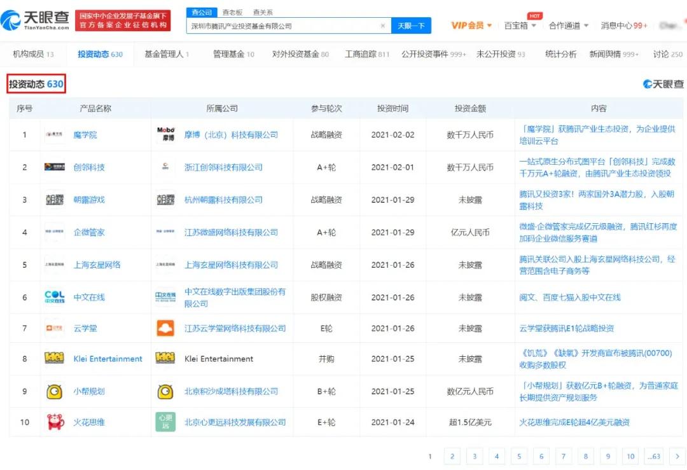Go to page 2
This screenshot has width=687, height=470.
(452, 456)
